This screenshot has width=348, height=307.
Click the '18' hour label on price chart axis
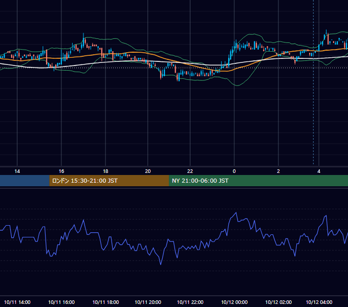[105, 171]
